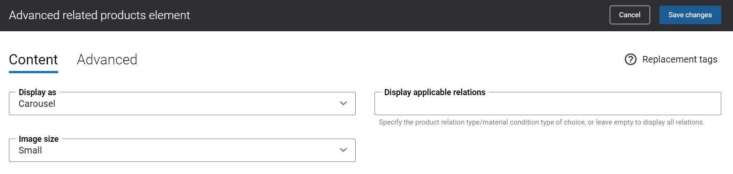Click the Display as field label
Image resolution: width=733 pixels, height=174 pixels.
coord(37,92)
